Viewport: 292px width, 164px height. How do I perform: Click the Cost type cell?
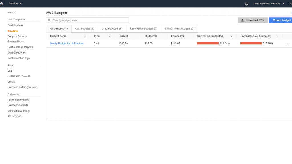coord(96,44)
